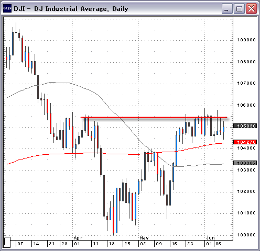This screenshot has height=251, width=260.
Task: Click the 109000 price axis label
Action: pos(246,40)
